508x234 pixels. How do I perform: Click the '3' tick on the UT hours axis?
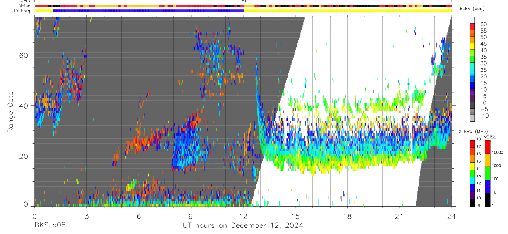86,216
